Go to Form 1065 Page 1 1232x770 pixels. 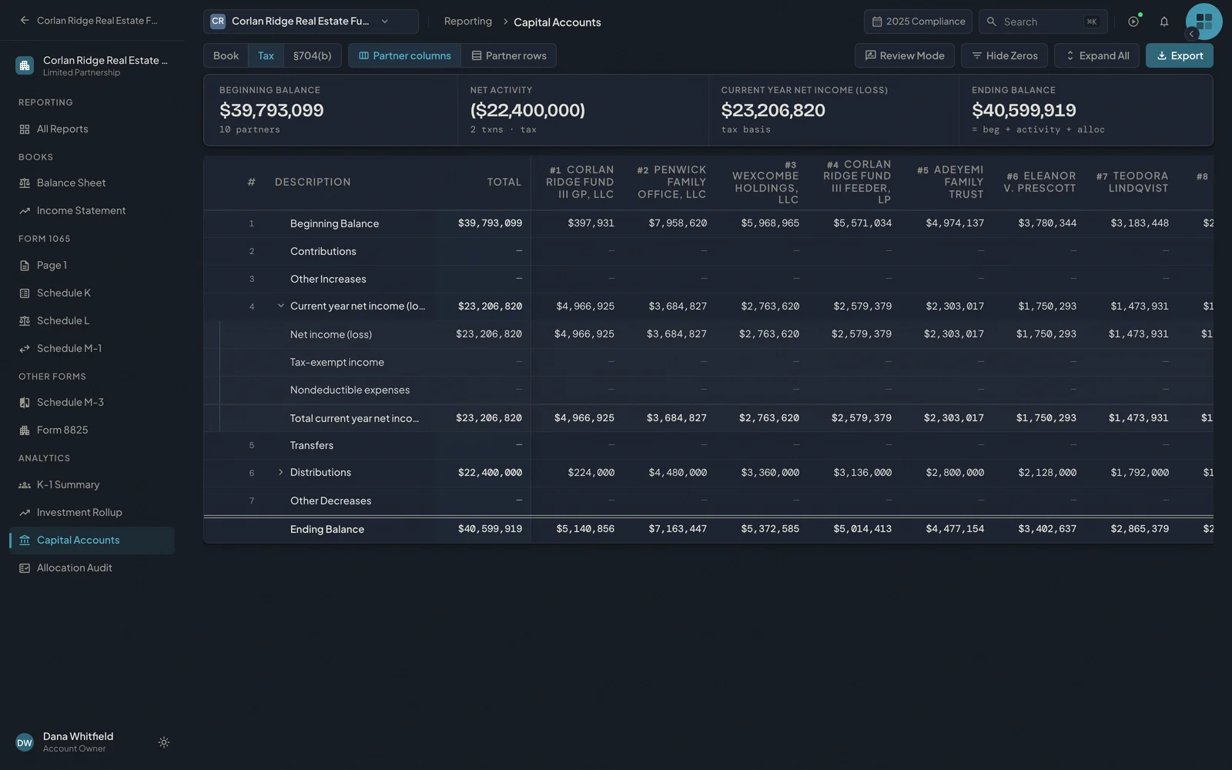tap(92, 266)
